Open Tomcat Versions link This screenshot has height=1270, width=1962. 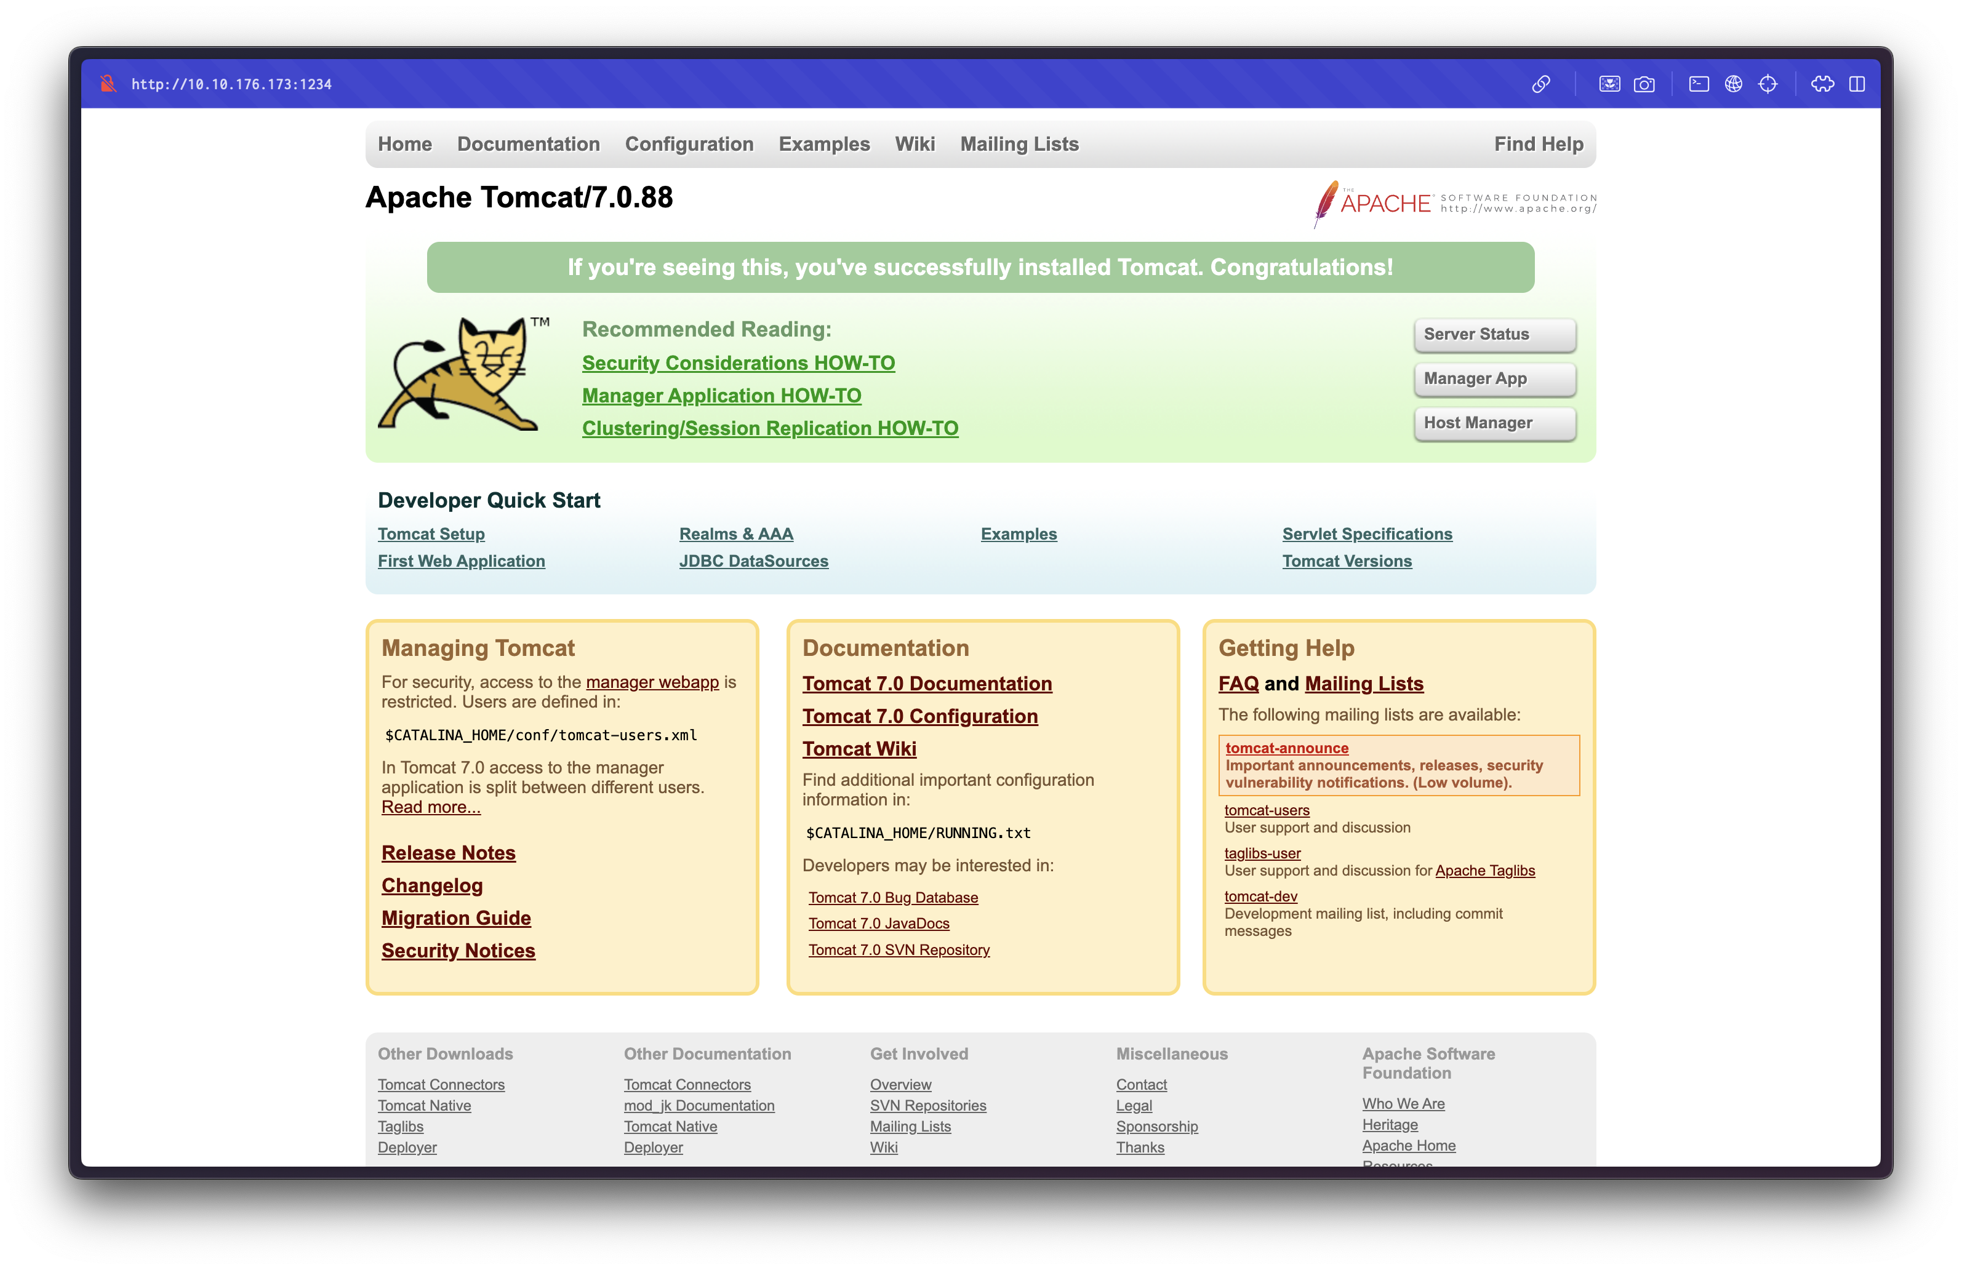(1346, 561)
